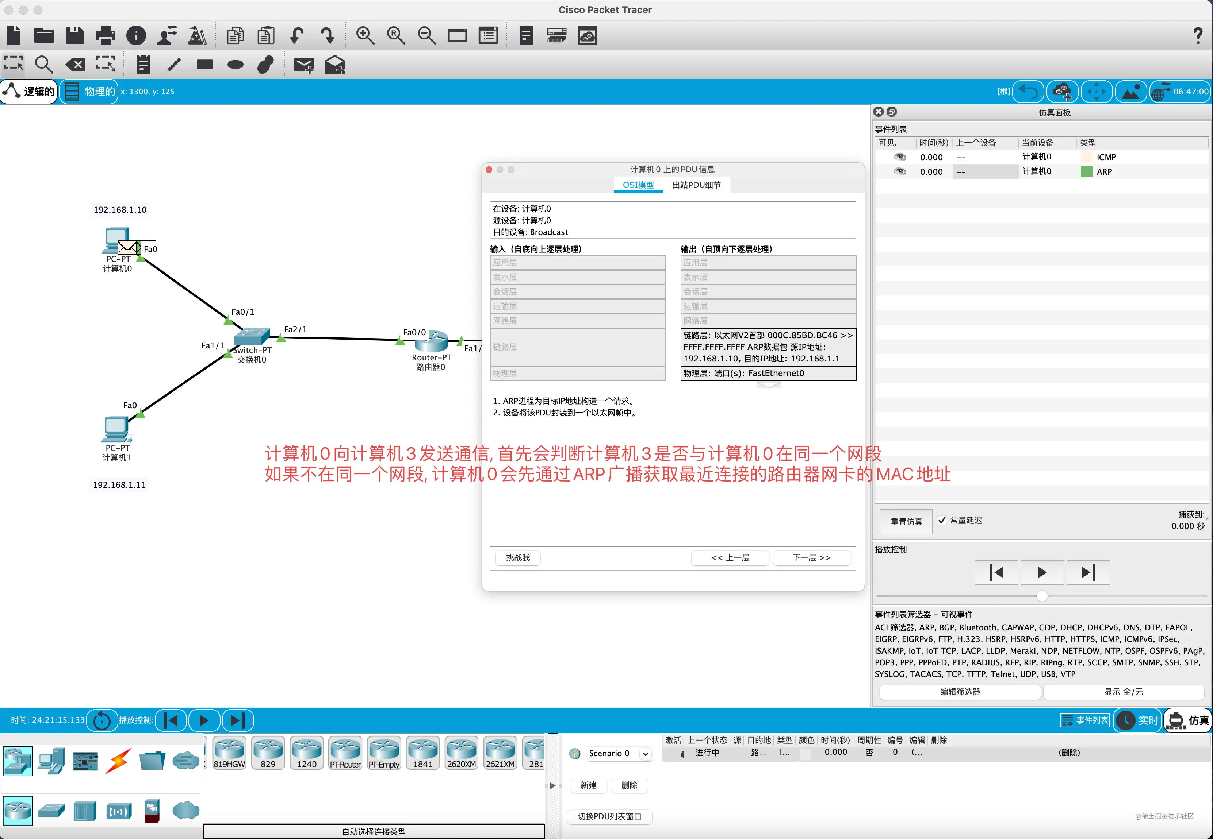1213x839 pixels.
Task: Click the << 上一层 button
Action: 730,558
